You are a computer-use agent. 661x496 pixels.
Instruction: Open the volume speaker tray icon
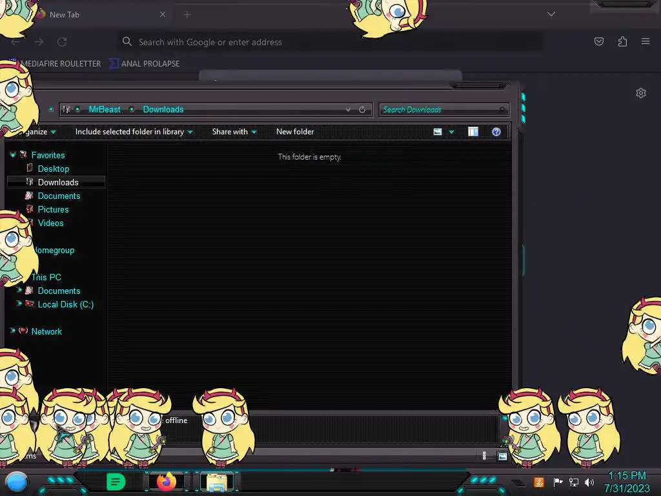point(589,482)
